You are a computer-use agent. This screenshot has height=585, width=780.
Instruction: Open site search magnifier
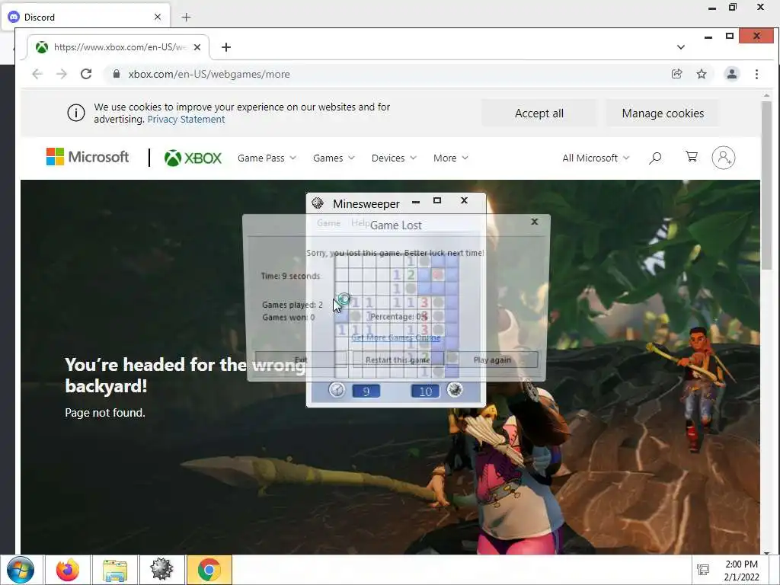click(x=655, y=158)
